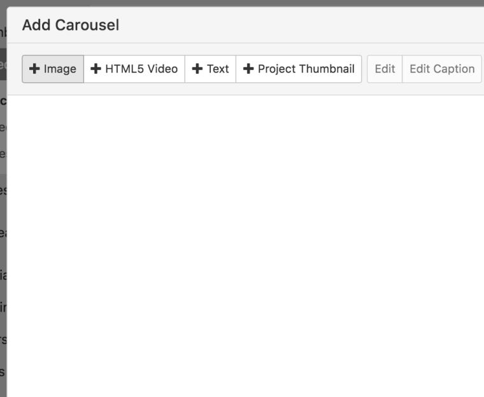
Task: Open the hidden sidebar item ending in "ea"
Action: (3, 233)
